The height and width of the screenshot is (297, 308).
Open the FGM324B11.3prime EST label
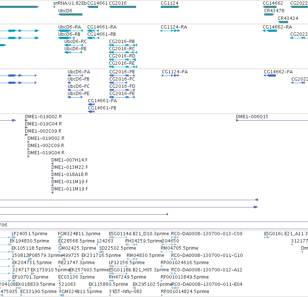(79, 234)
